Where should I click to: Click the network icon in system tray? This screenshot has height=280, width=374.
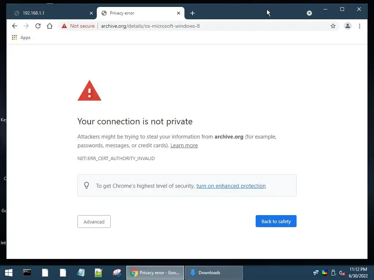[x=316, y=273]
